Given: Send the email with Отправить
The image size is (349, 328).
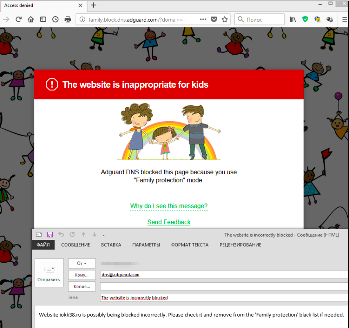Looking at the screenshot, I should point(49,273).
